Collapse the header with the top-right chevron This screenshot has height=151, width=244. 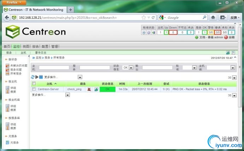tap(235, 24)
